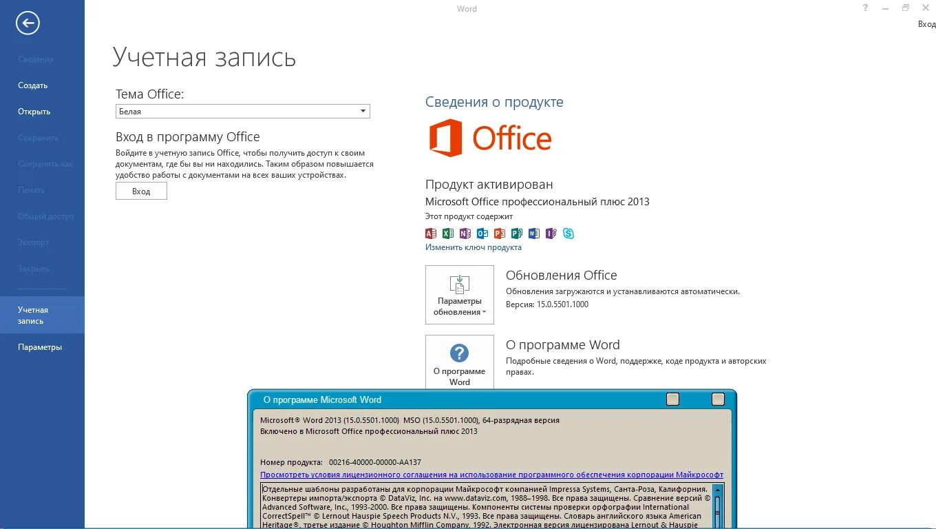
Task: Expand Параметры обновления options button
Action: [x=460, y=295]
